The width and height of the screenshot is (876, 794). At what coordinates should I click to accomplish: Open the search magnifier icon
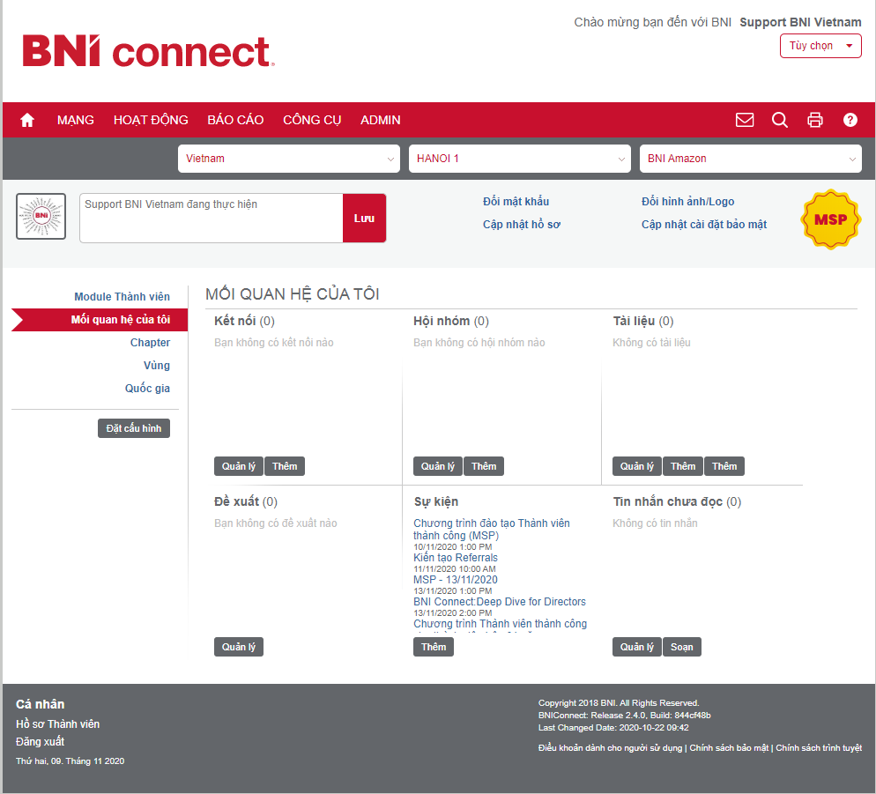click(x=779, y=120)
